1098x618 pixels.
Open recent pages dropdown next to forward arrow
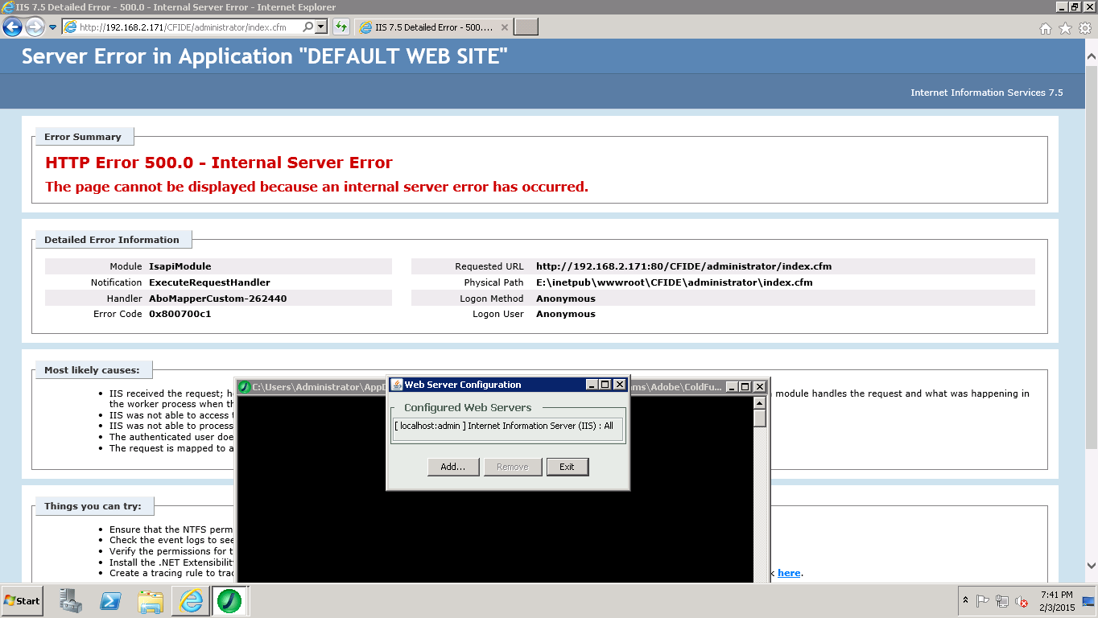[x=53, y=27]
